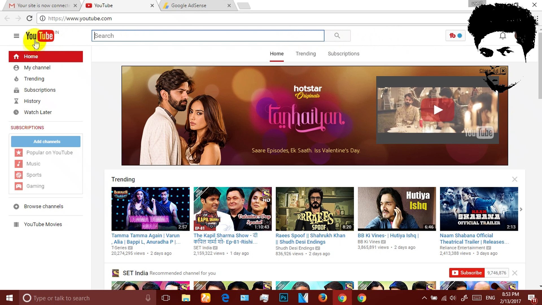Switch to the Subscriptions tab
542x305 pixels.
[344, 54]
